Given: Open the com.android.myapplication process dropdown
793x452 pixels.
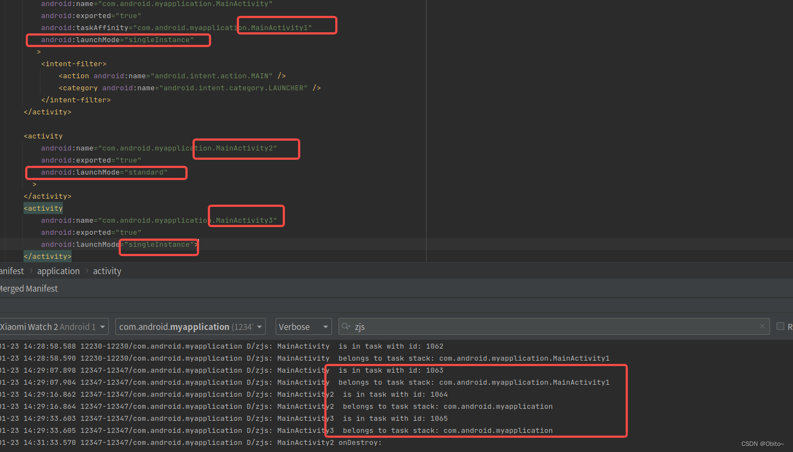Looking at the screenshot, I should pos(190,327).
